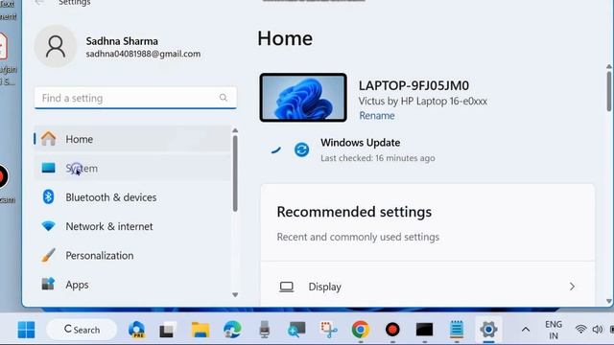
Task: Switch the ENG IN input language
Action: (x=554, y=330)
